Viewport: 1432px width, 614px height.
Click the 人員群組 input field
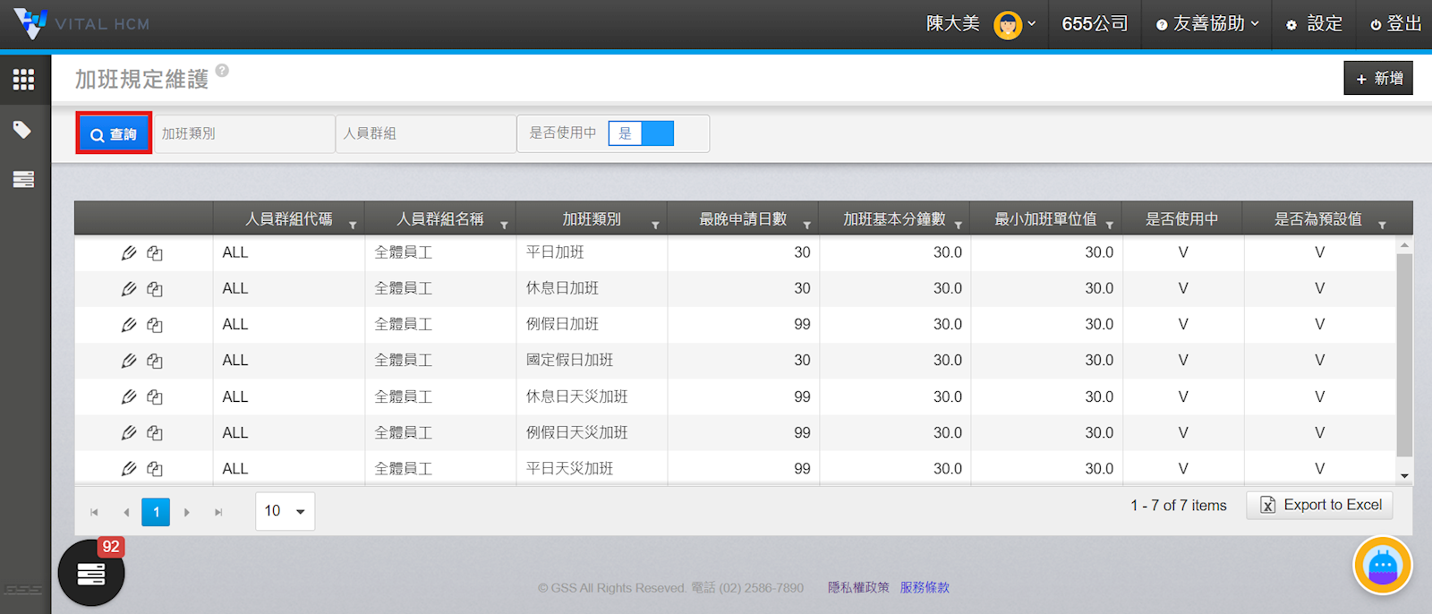(x=425, y=133)
